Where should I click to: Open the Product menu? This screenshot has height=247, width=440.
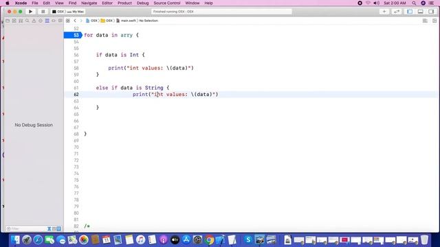[x=124, y=3]
